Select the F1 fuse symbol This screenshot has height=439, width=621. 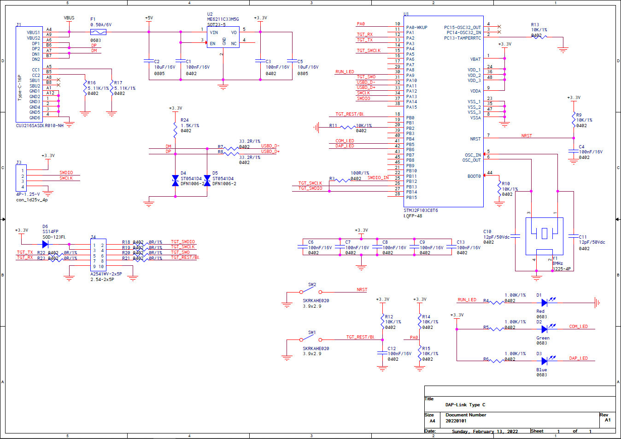tap(98, 32)
